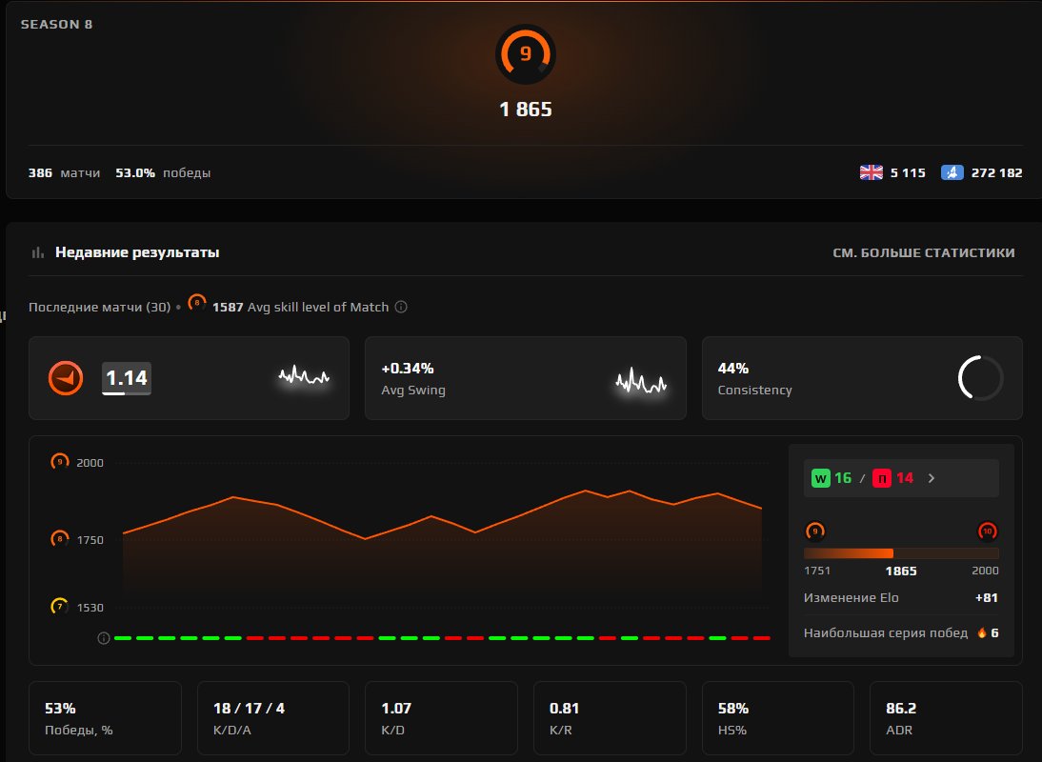This screenshot has width=1042, height=762.
Task: Click info icon after Avg skill level of Match
Action: 401,307
